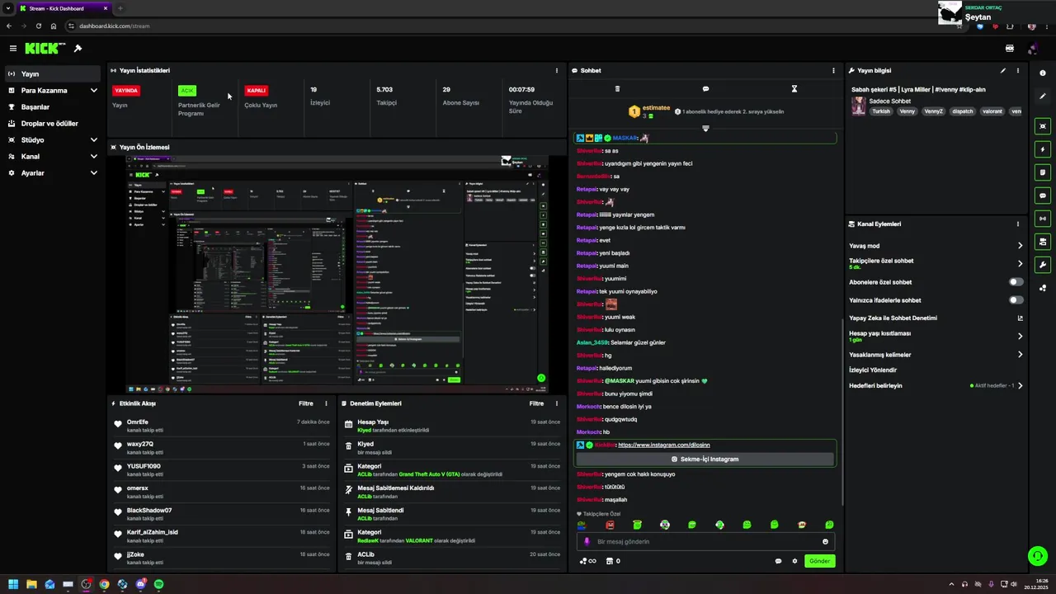Click the info icon in the right sidebar
The height and width of the screenshot is (594, 1056).
coord(1043,73)
